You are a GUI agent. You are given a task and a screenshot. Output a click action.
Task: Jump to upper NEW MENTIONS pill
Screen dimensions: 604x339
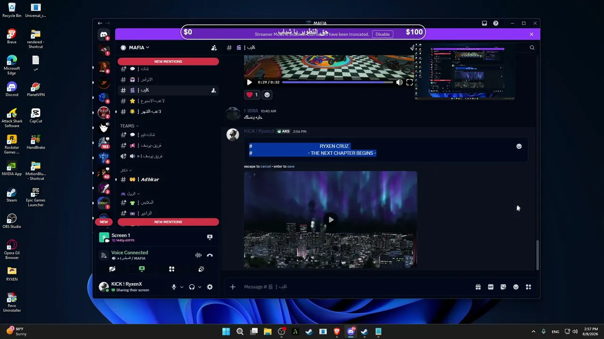click(x=168, y=61)
